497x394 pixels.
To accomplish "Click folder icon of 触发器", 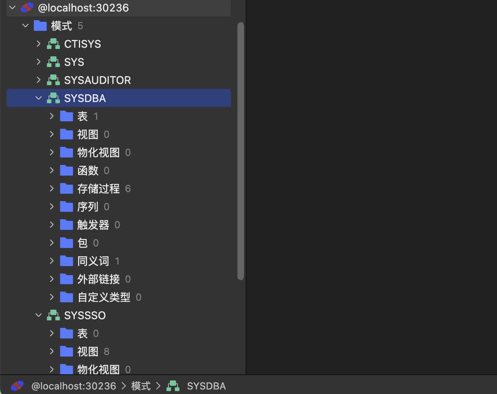I will pos(67,225).
